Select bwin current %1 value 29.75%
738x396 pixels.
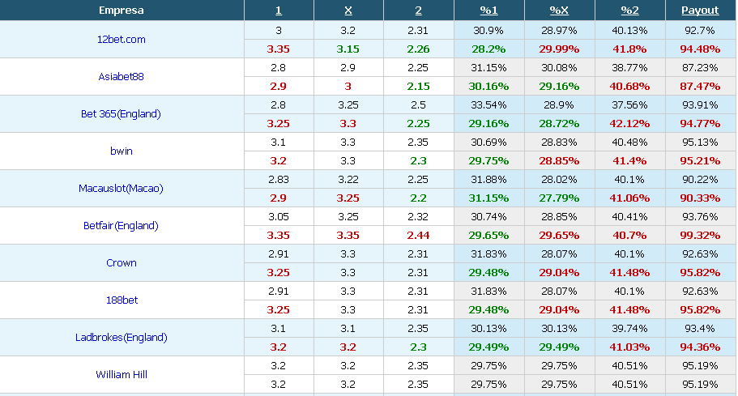tap(488, 161)
